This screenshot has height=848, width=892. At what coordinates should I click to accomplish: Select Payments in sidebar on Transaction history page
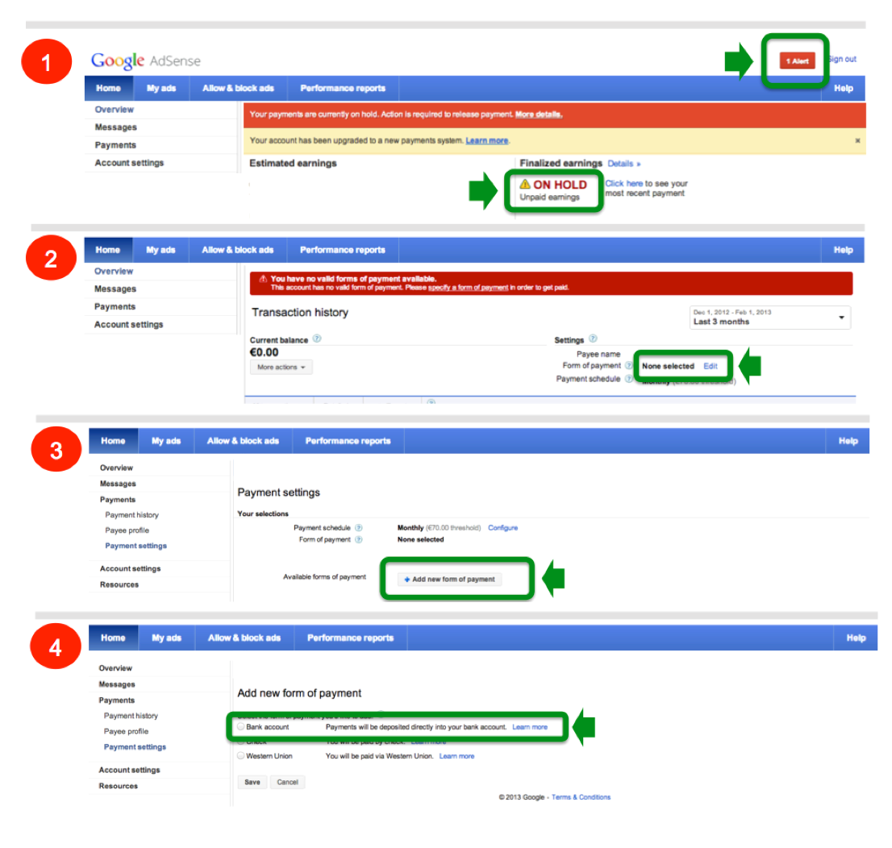pos(115,306)
